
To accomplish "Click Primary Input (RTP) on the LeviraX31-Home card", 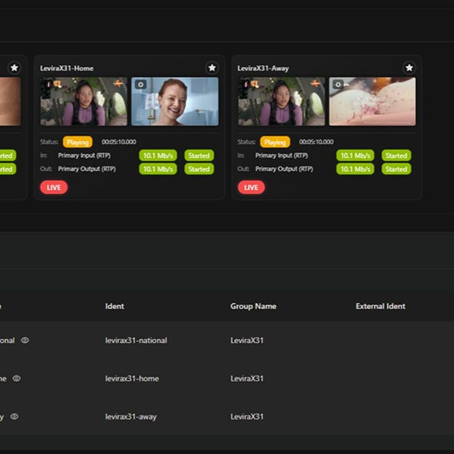I will (x=84, y=155).
